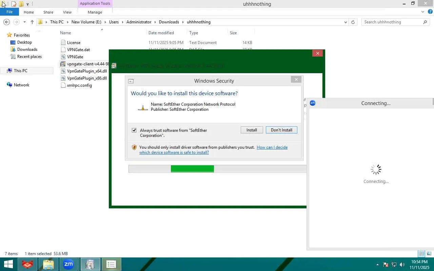This screenshot has width=434, height=271.
Task: Open the red fox app on taskbar
Action: pos(27,264)
